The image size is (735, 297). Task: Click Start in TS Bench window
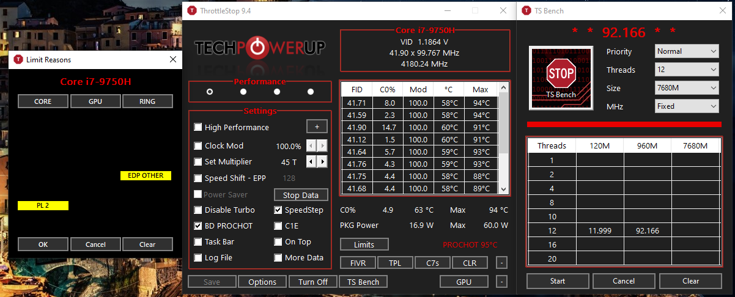558,281
